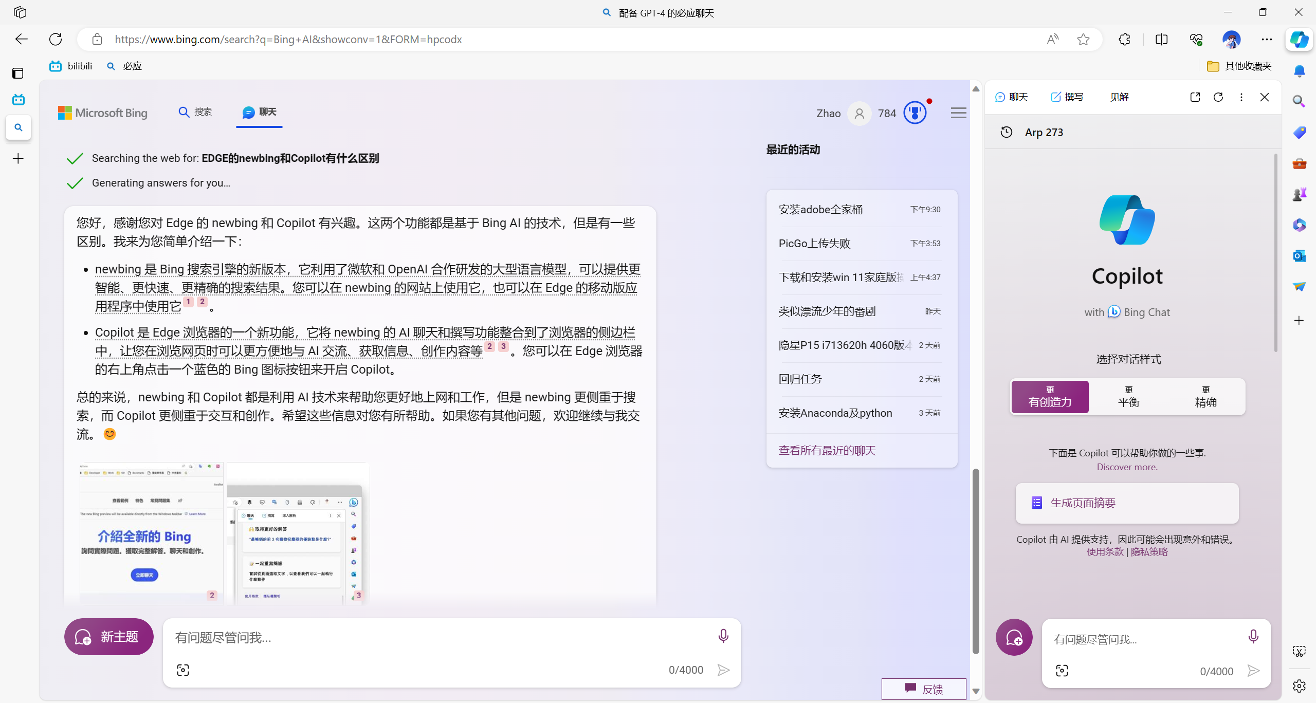The image size is (1316, 703).
Task: Select the 更精确 conversation style
Action: pyautogui.click(x=1205, y=397)
